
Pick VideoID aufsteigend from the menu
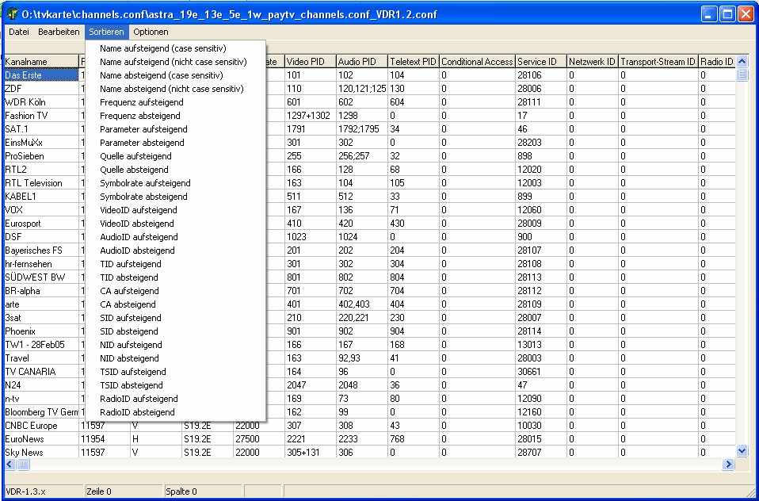point(138,210)
